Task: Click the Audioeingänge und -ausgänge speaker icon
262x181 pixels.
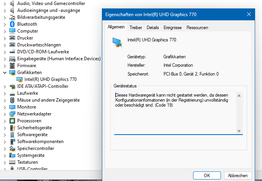Action: pos(12,10)
